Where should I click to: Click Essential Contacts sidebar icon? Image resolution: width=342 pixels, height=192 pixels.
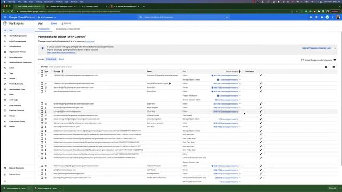(5, 110)
